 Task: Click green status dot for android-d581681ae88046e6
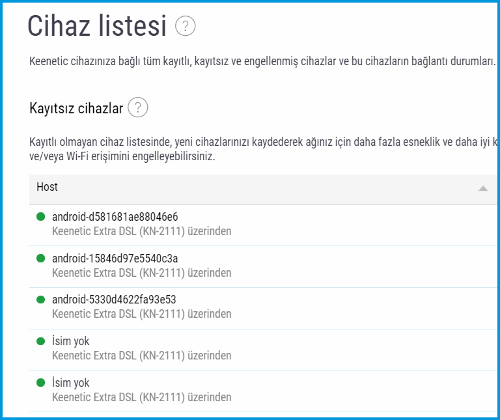[41, 217]
